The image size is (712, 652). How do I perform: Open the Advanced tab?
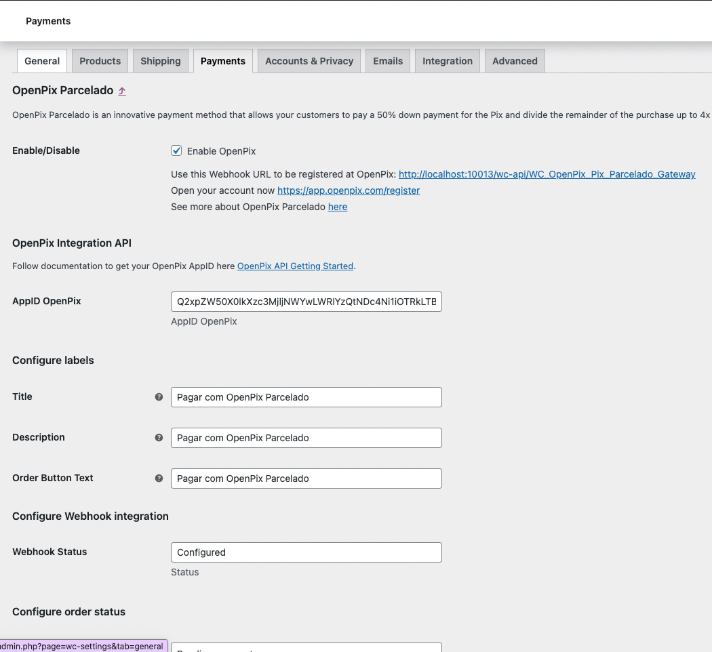pyautogui.click(x=515, y=61)
